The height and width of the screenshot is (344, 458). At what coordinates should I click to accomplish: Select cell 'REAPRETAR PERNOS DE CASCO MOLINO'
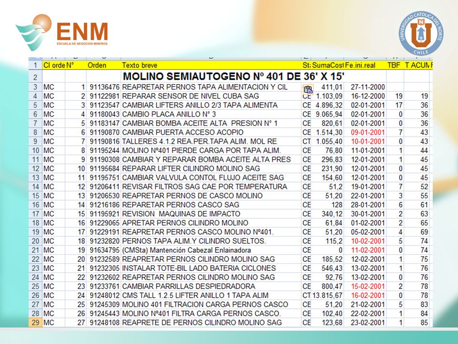[x=211, y=196]
